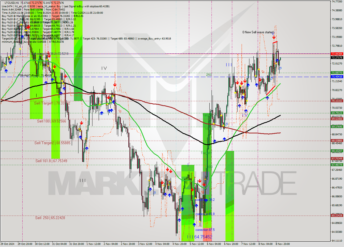Select the green 69.17695 axis label
This screenshot has width=344, height=247.
point(337,126)
